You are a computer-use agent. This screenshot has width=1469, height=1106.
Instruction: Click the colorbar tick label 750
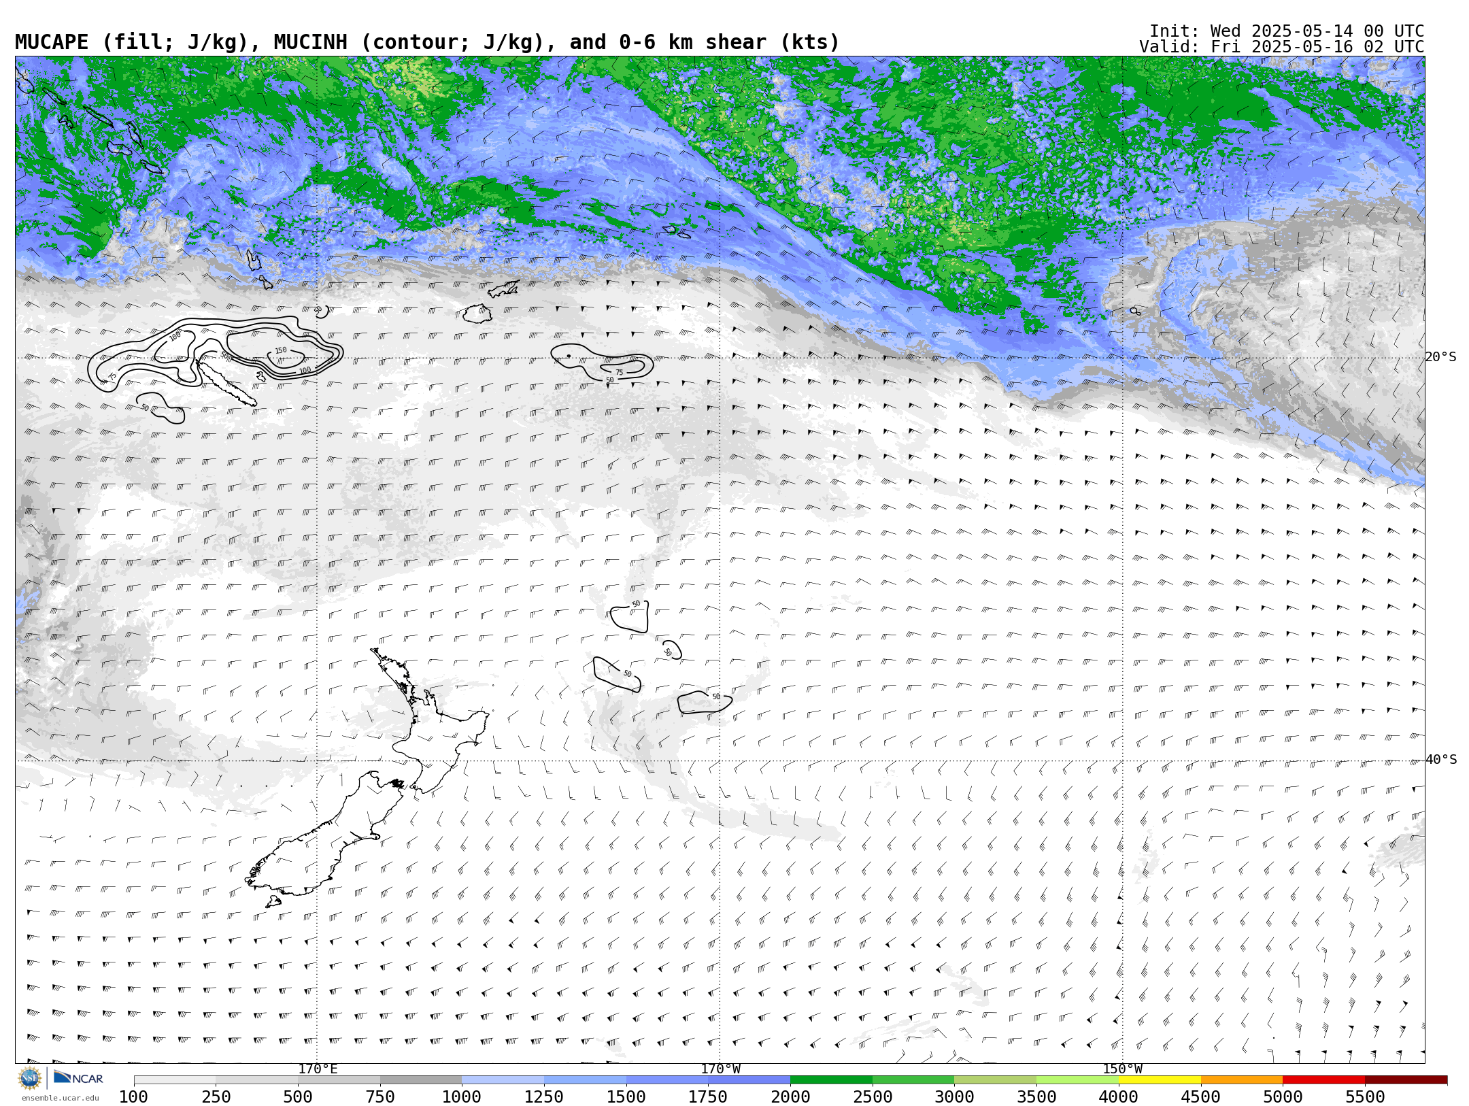[380, 1096]
